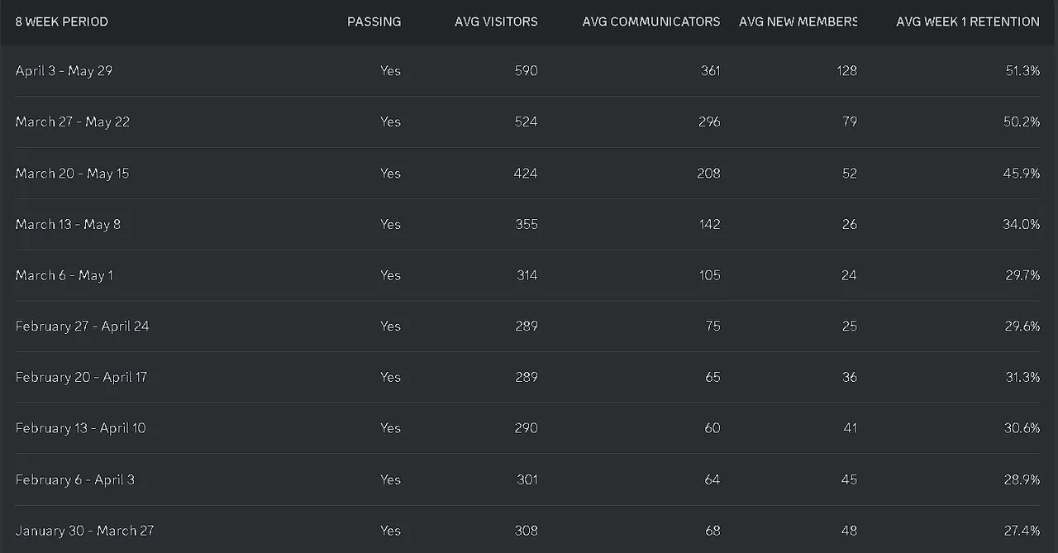Click the 361 communicators value
Screen dimensions: 1058x553
pos(710,71)
